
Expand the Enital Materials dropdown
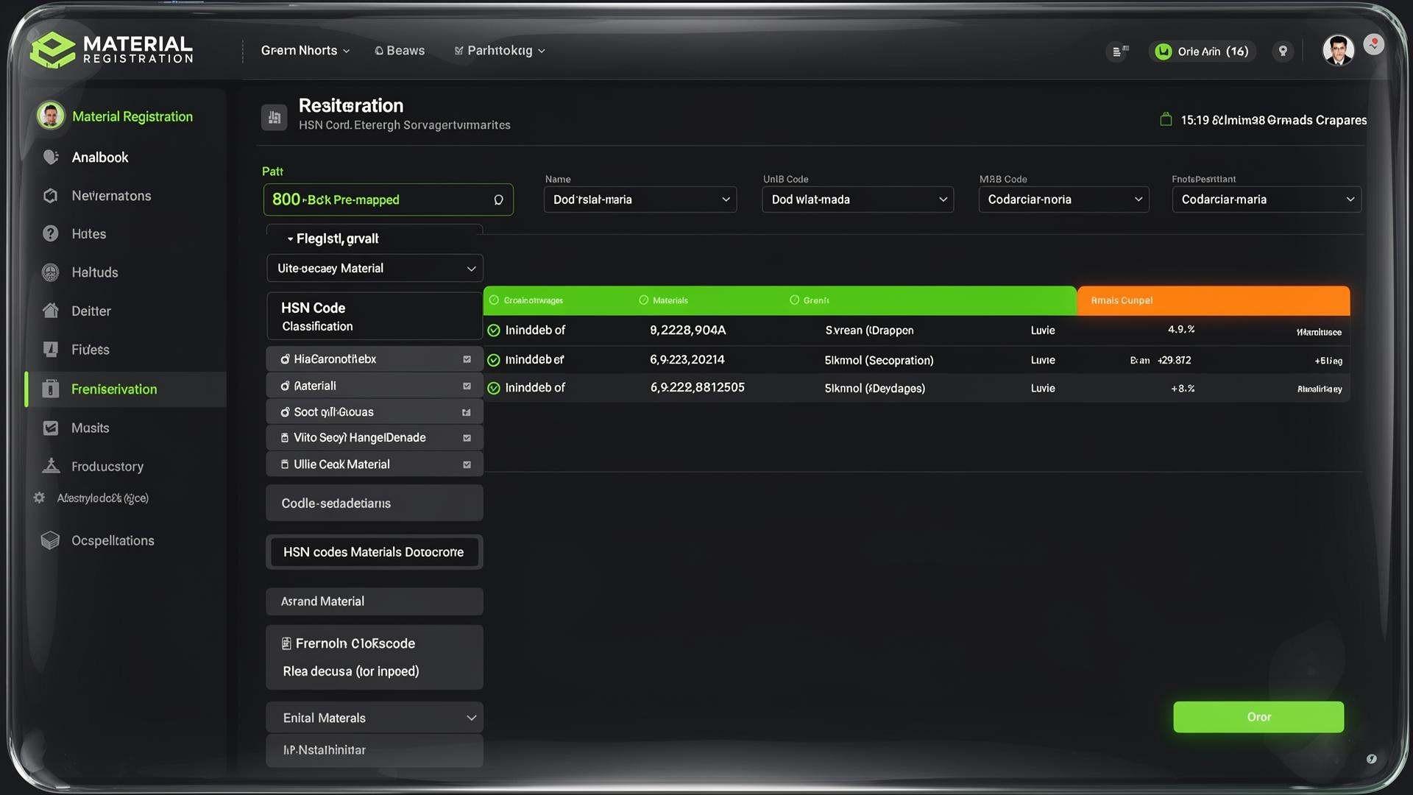coord(375,718)
